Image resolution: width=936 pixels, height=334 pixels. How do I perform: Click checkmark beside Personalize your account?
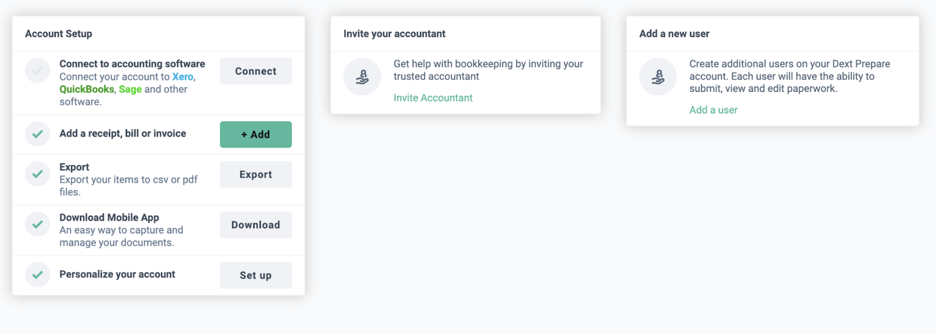[x=37, y=274]
